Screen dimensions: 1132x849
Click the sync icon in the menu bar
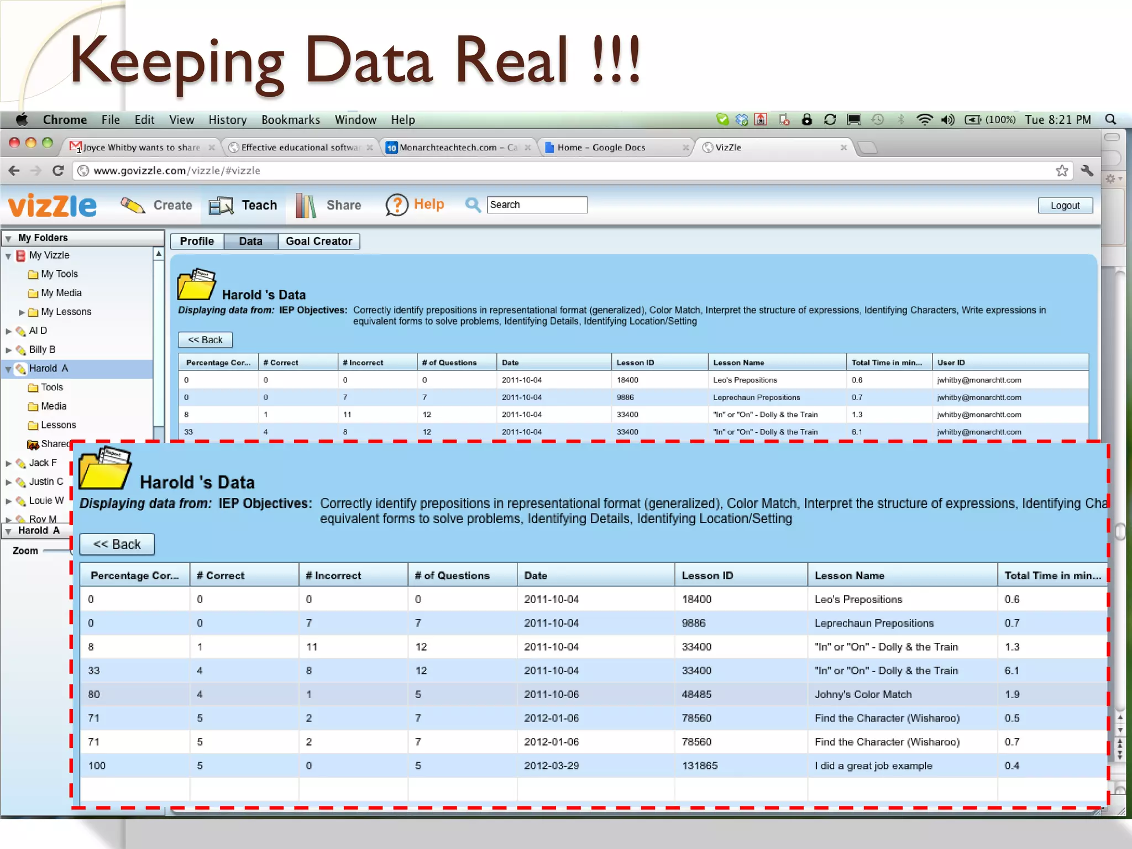(830, 119)
